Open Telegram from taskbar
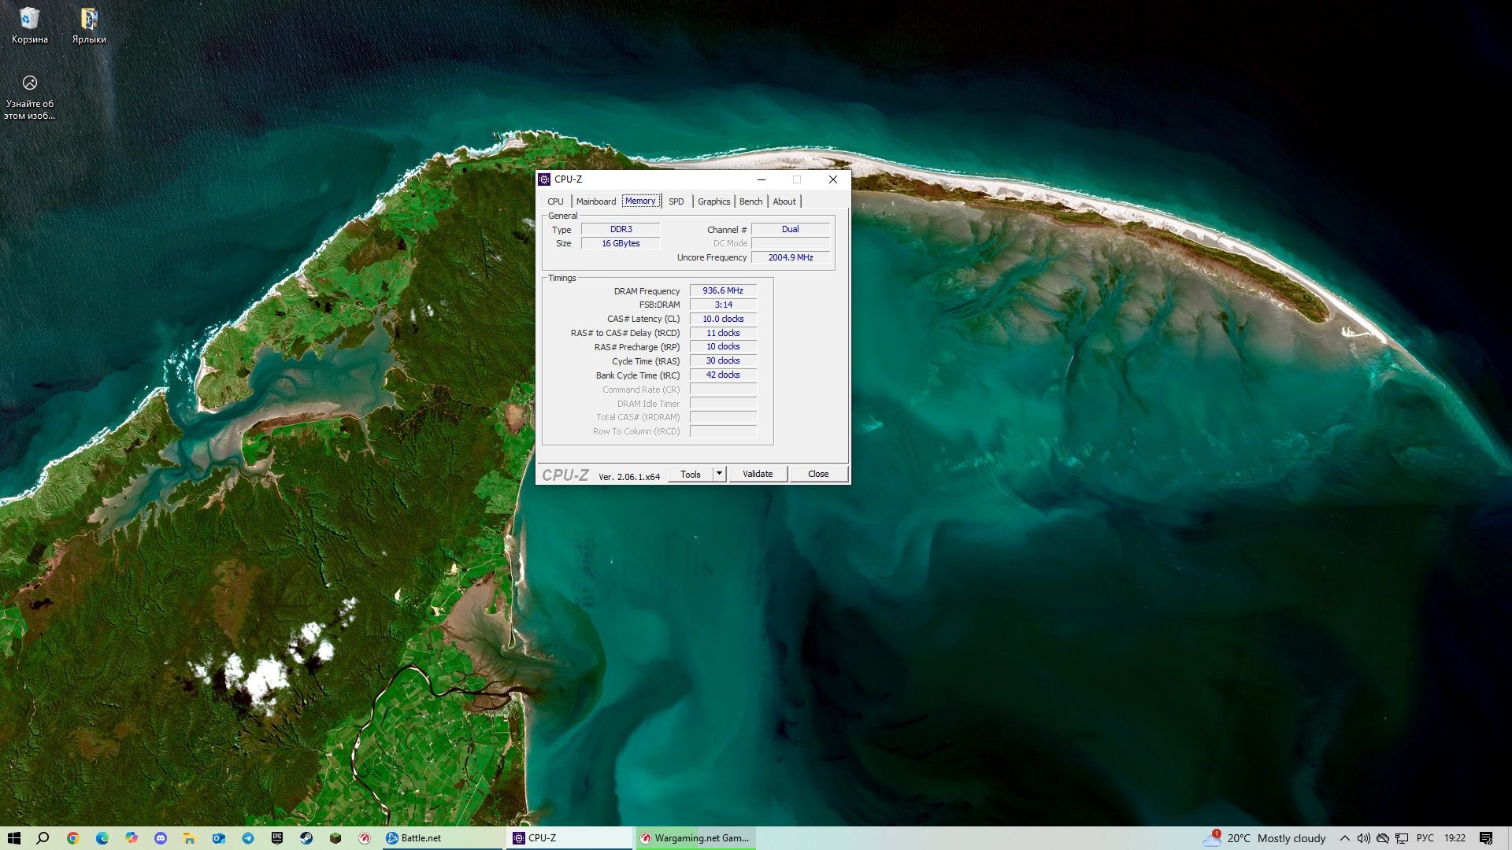 pos(248,838)
